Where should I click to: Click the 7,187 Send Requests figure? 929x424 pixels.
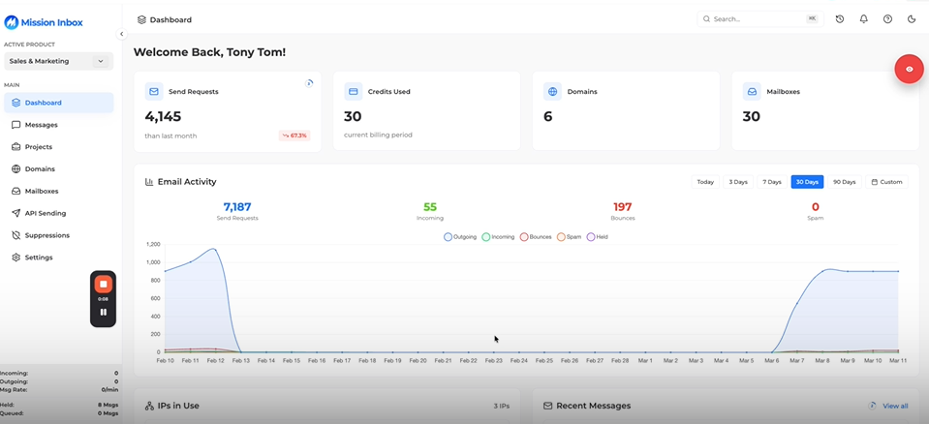[237, 207]
